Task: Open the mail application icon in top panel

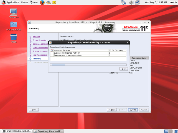Action: pos(49,2)
